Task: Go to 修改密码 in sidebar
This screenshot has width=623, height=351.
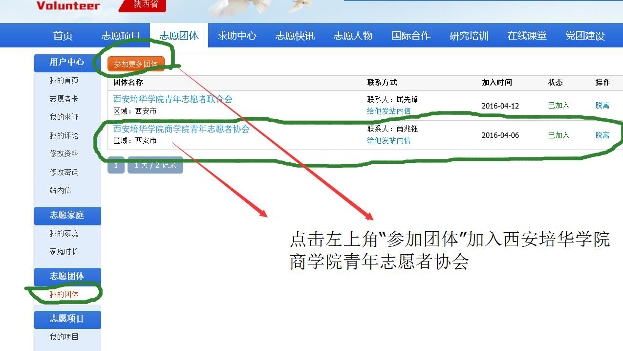Action: (x=64, y=172)
